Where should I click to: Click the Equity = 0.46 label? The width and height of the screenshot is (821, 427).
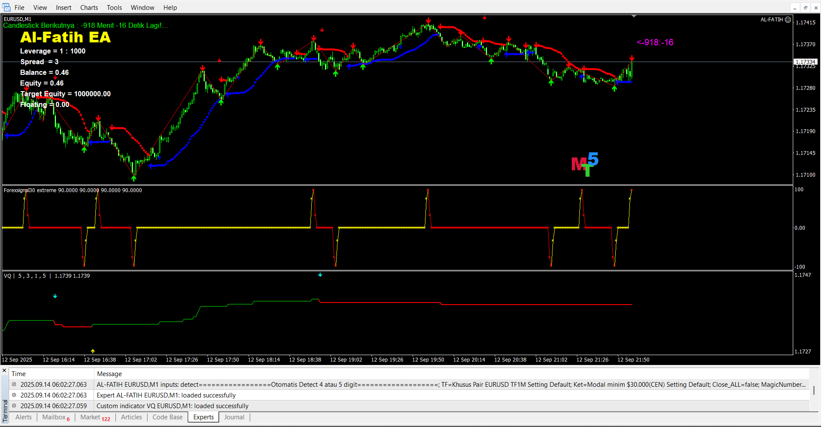pos(42,83)
